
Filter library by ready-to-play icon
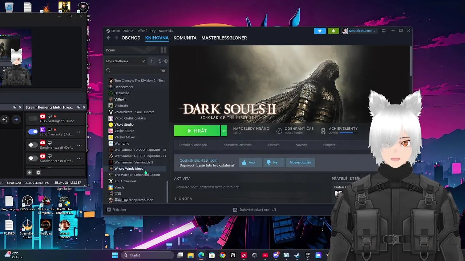click(x=166, y=61)
